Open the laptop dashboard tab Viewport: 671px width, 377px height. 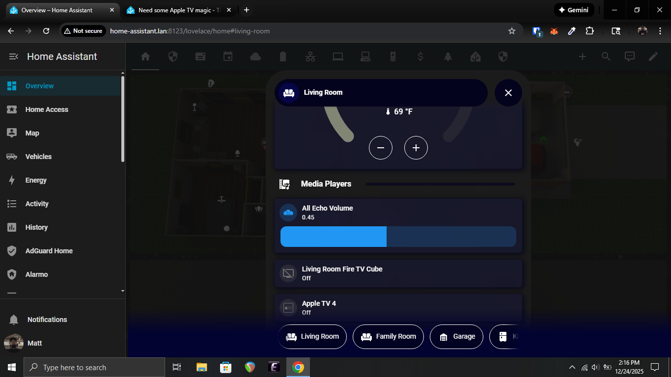click(338, 56)
